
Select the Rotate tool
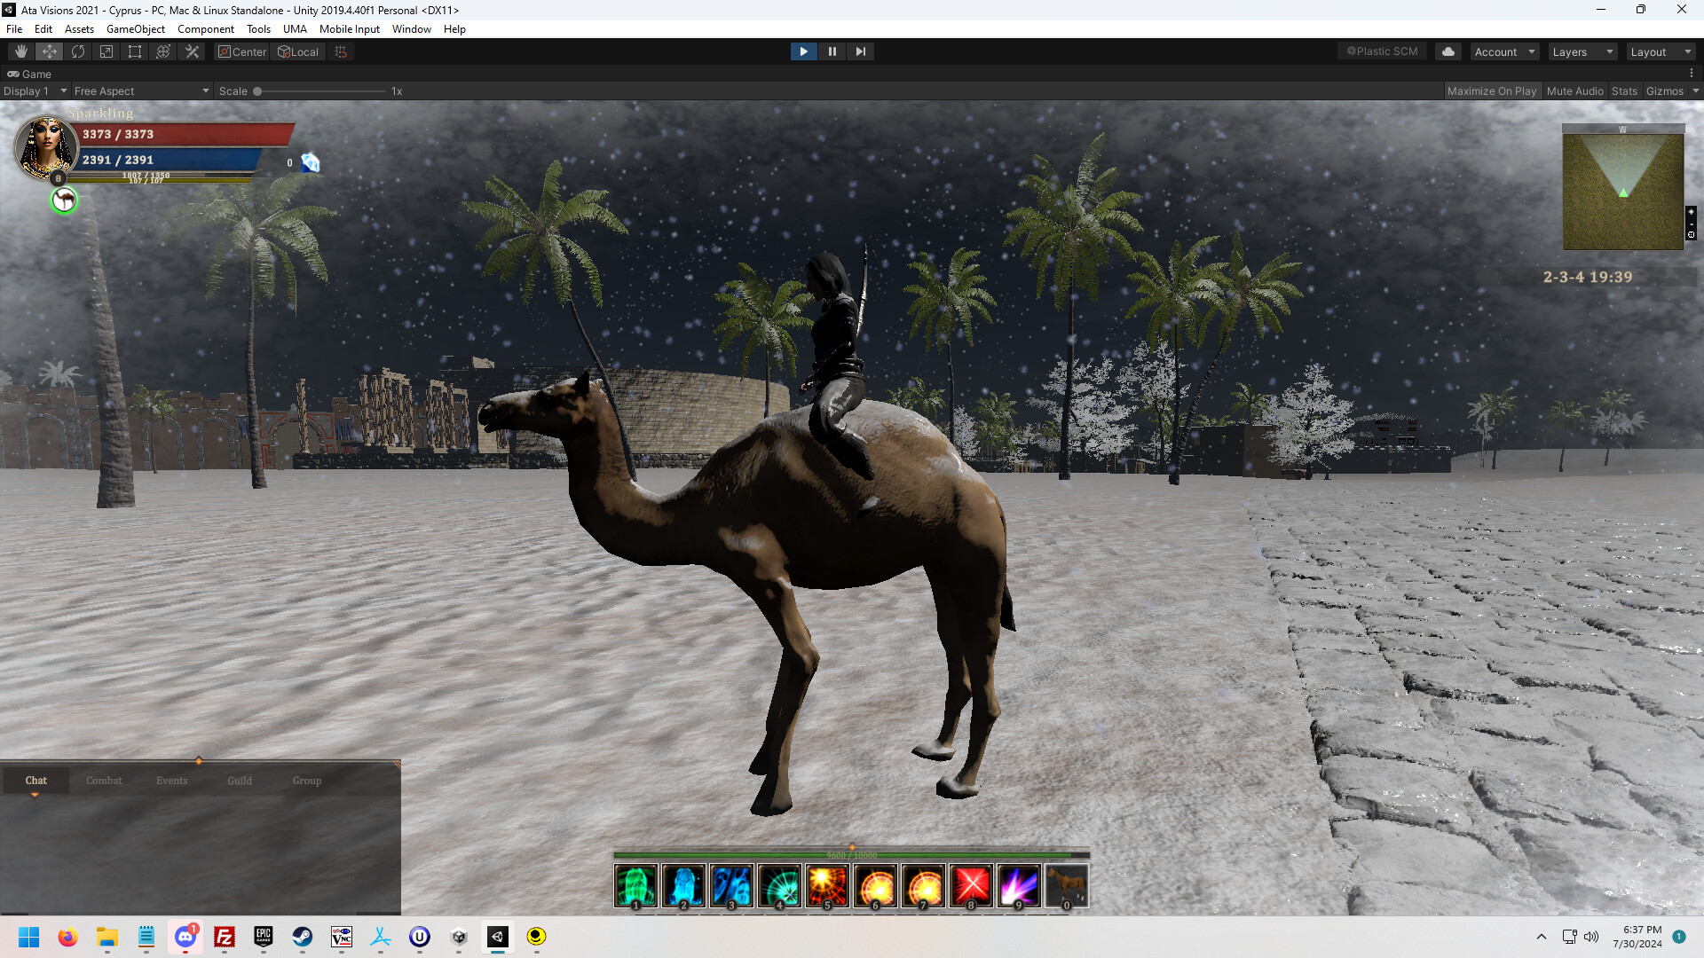point(78,51)
